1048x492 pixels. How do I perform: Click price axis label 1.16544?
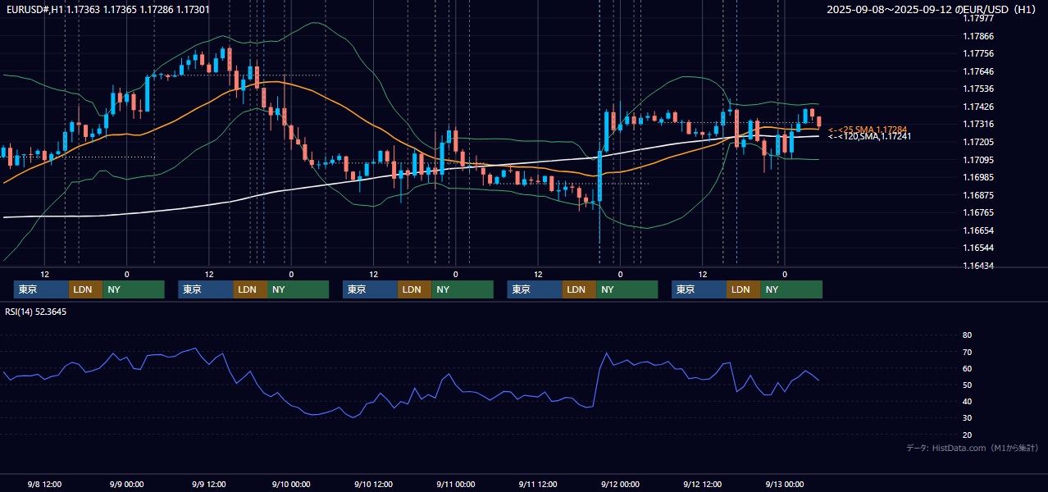[977, 248]
